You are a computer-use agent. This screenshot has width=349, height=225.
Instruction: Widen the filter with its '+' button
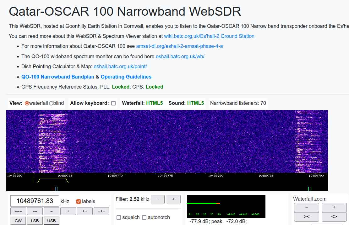click(x=173, y=199)
